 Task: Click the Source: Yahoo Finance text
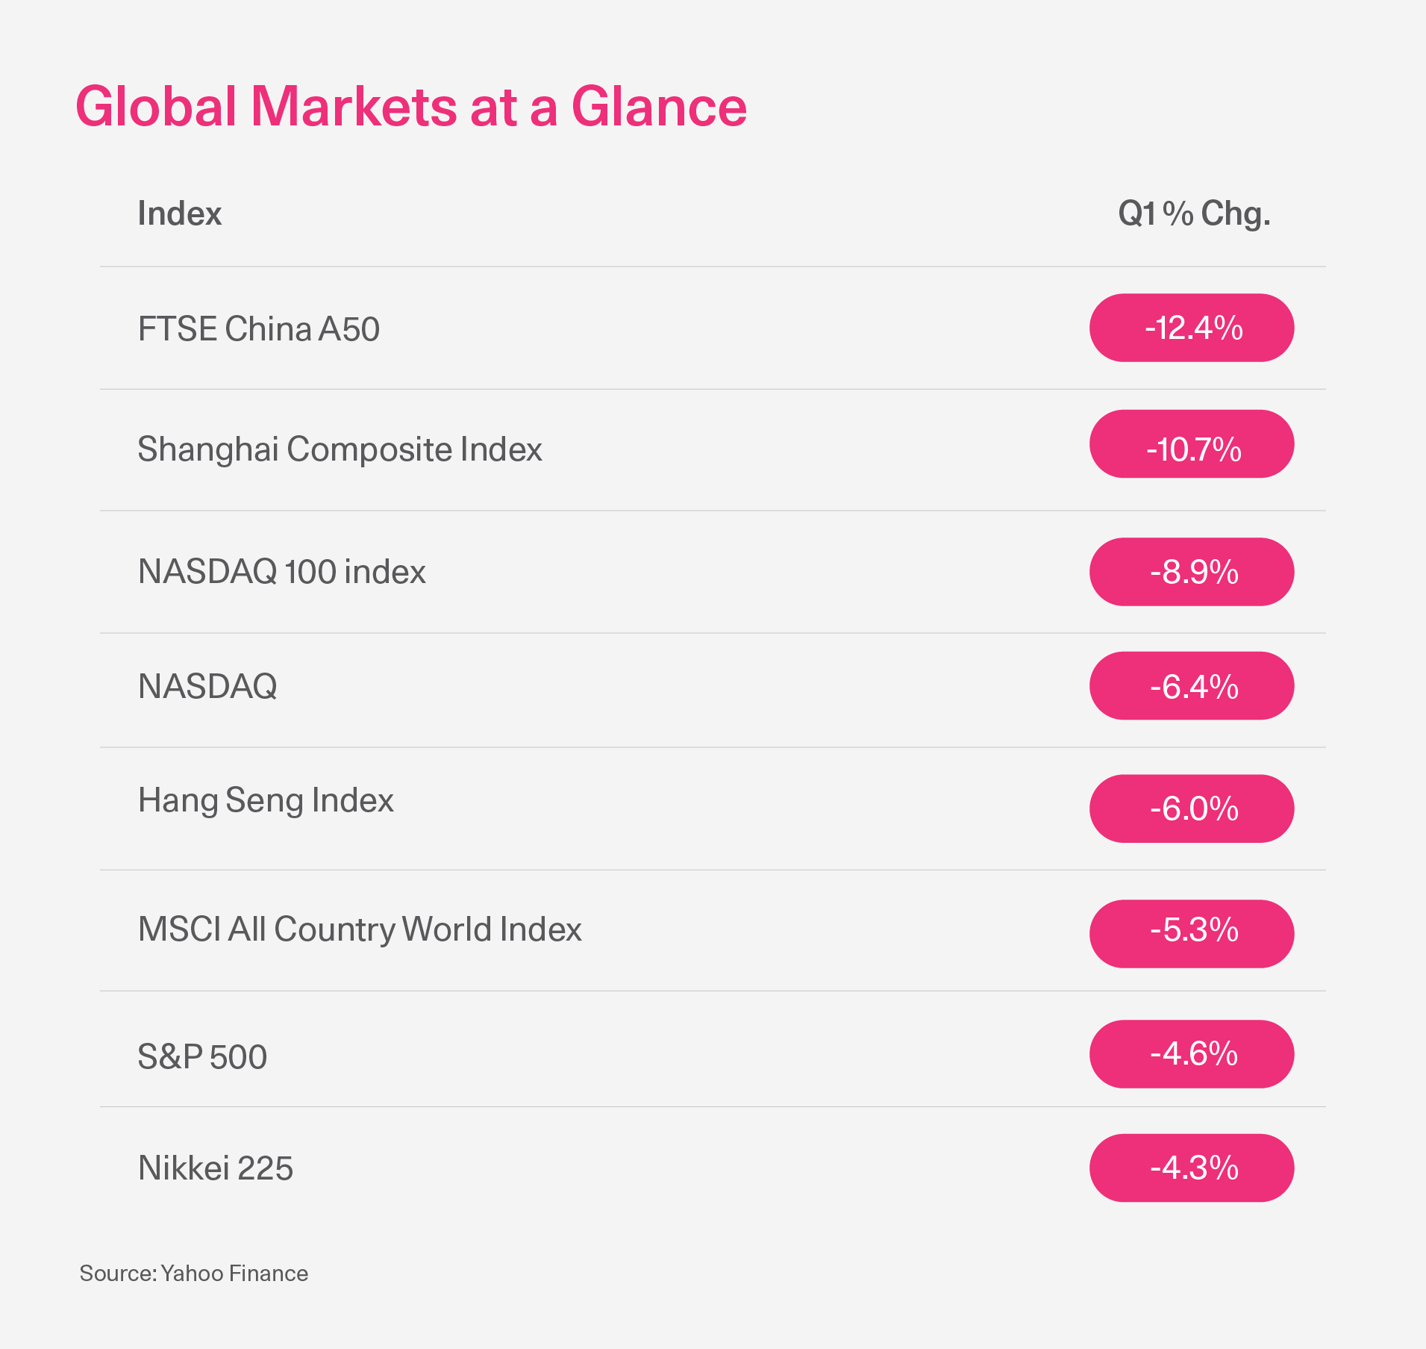[x=194, y=1274]
